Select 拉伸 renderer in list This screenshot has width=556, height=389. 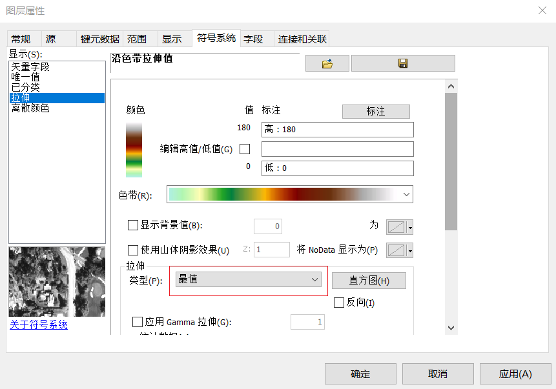pyautogui.click(x=57, y=98)
